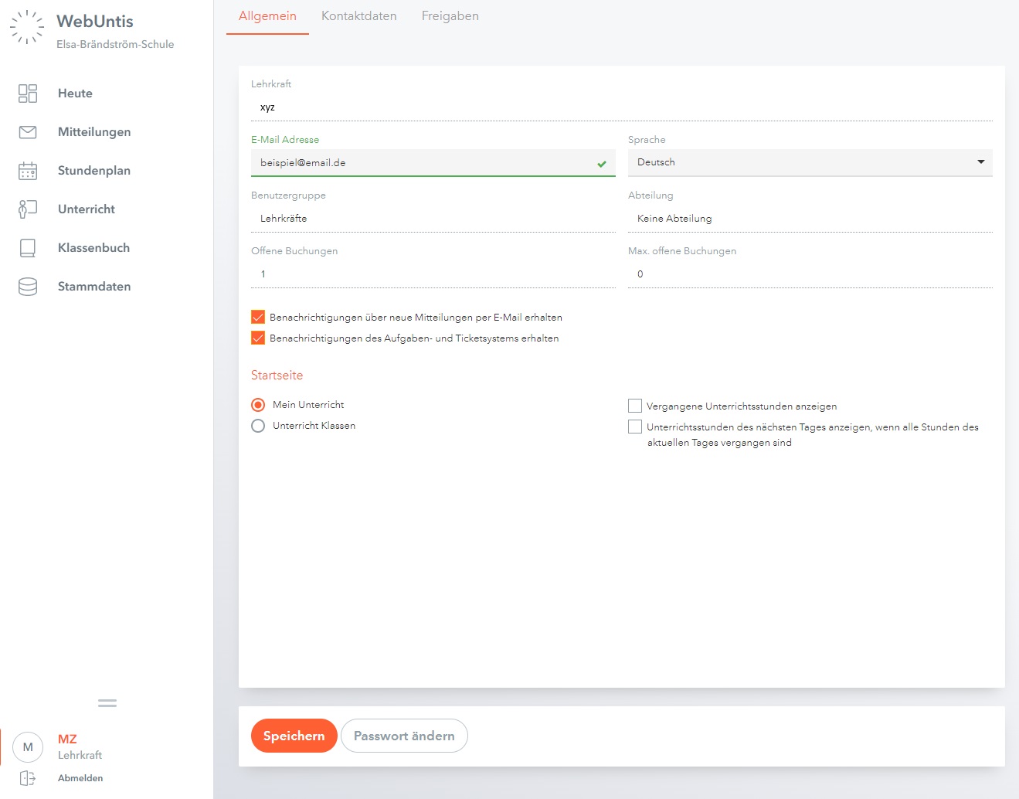Open the Unterricht teacher icon
The height and width of the screenshot is (799, 1019).
coord(28,209)
